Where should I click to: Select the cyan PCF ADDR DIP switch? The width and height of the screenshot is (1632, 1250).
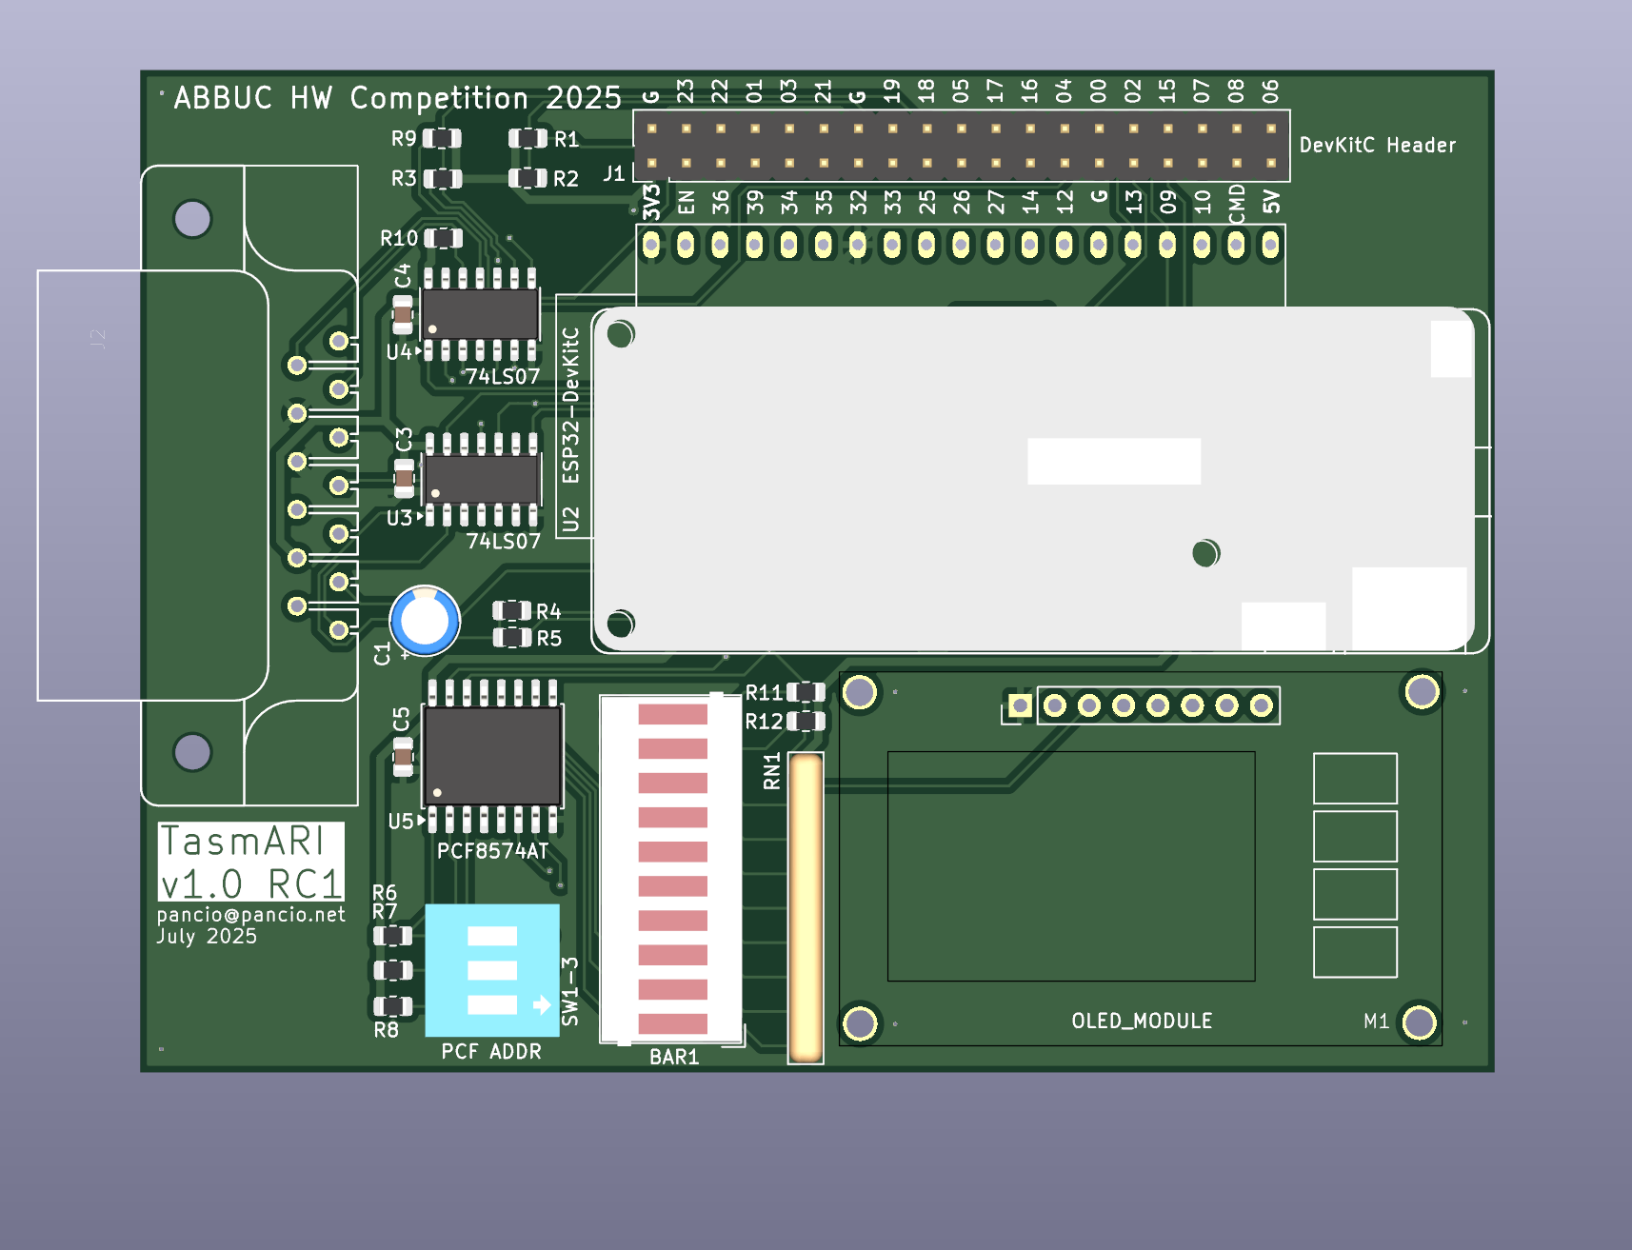coord(491,970)
